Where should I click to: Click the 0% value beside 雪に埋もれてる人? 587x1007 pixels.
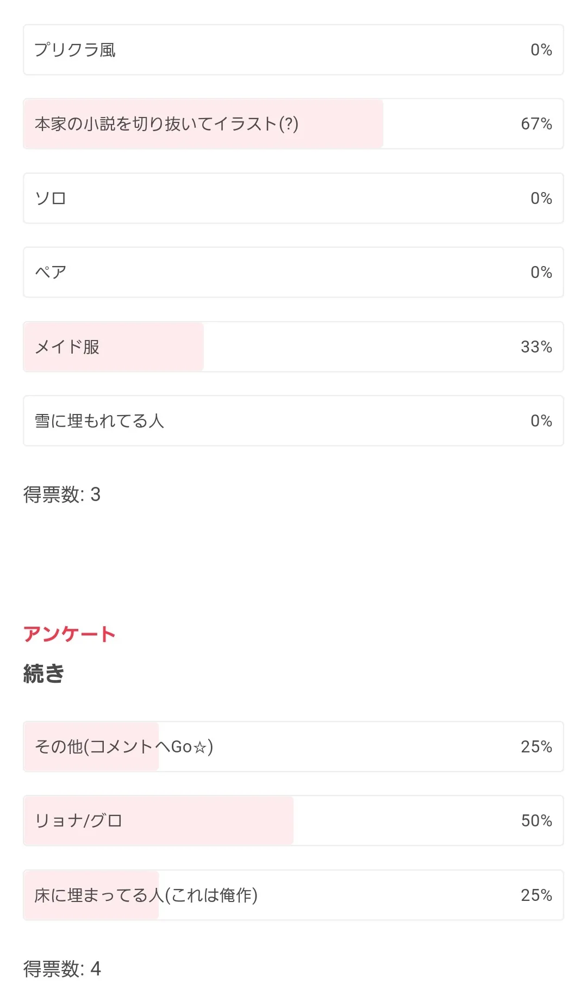(541, 421)
